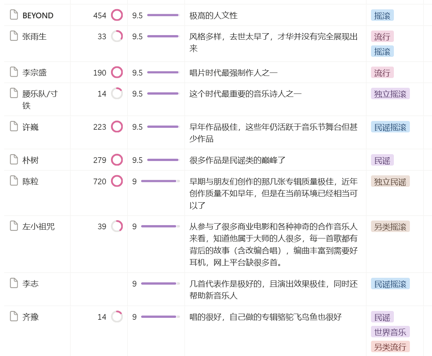
Task: Select the 摇滚 tag in 张雨生 row
Action: tap(382, 51)
